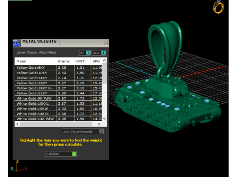Screen dimensions: 237x177
Task: Toggle the GV library button
Action: click(x=85, y=53)
